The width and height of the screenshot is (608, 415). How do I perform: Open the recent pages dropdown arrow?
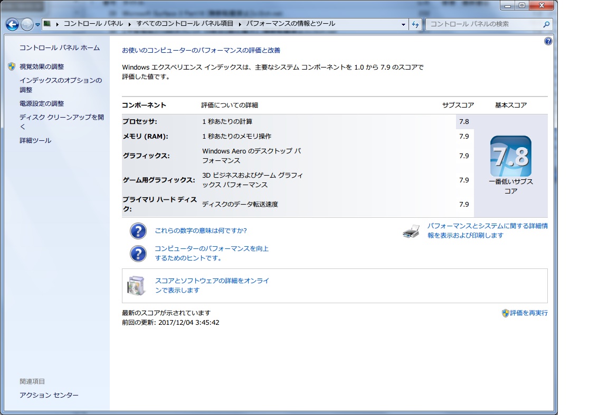coord(37,24)
